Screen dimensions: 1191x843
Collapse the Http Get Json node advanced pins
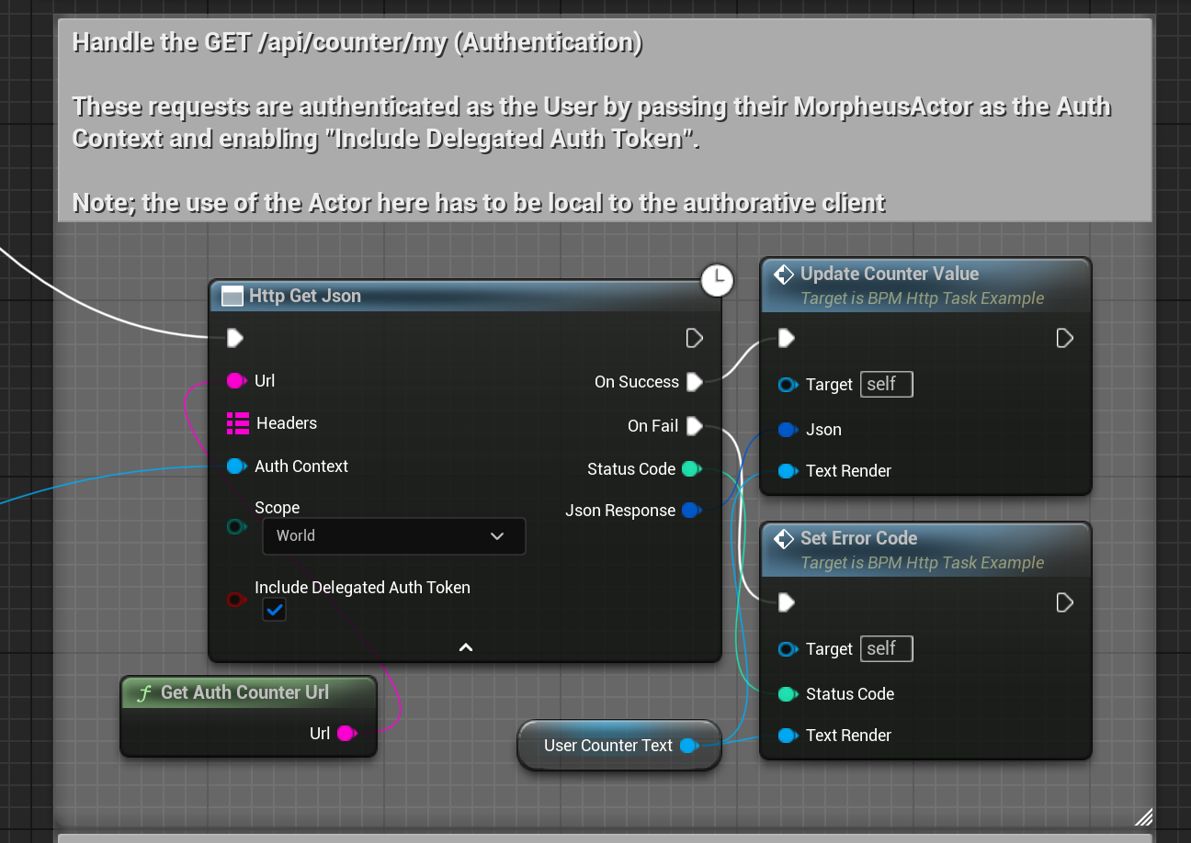click(466, 647)
